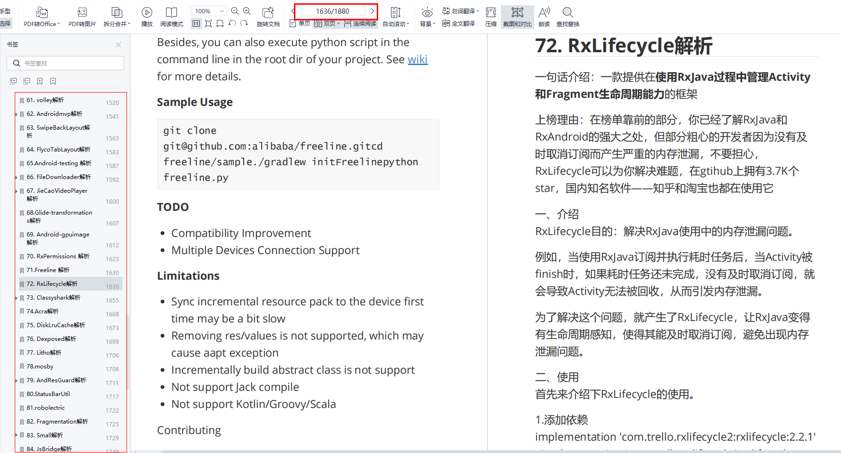Open the 拆分合并 split-merge tool

pyautogui.click(x=117, y=17)
